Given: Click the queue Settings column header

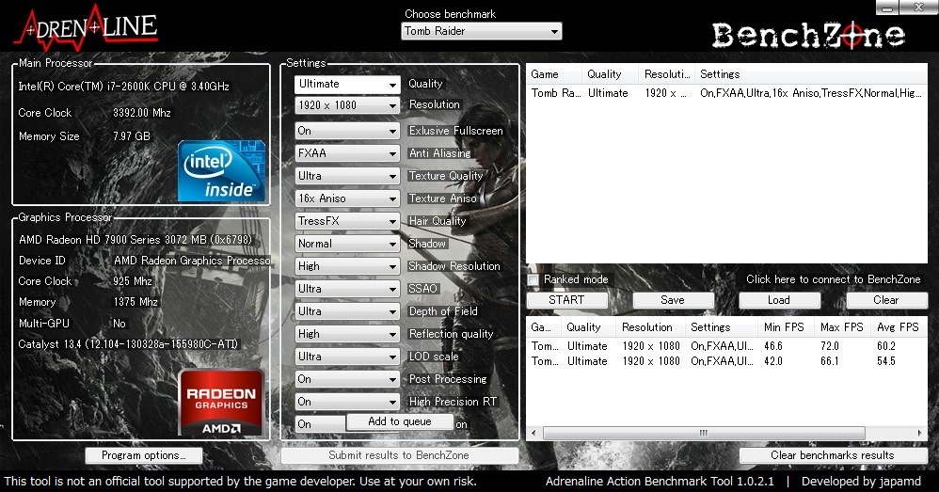Looking at the screenshot, I should [810, 74].
